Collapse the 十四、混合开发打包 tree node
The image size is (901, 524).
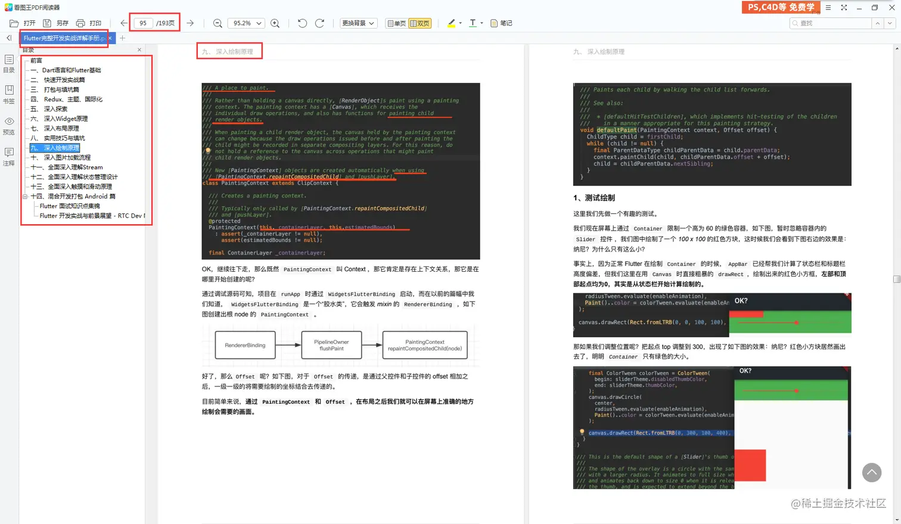click(25, 196)
